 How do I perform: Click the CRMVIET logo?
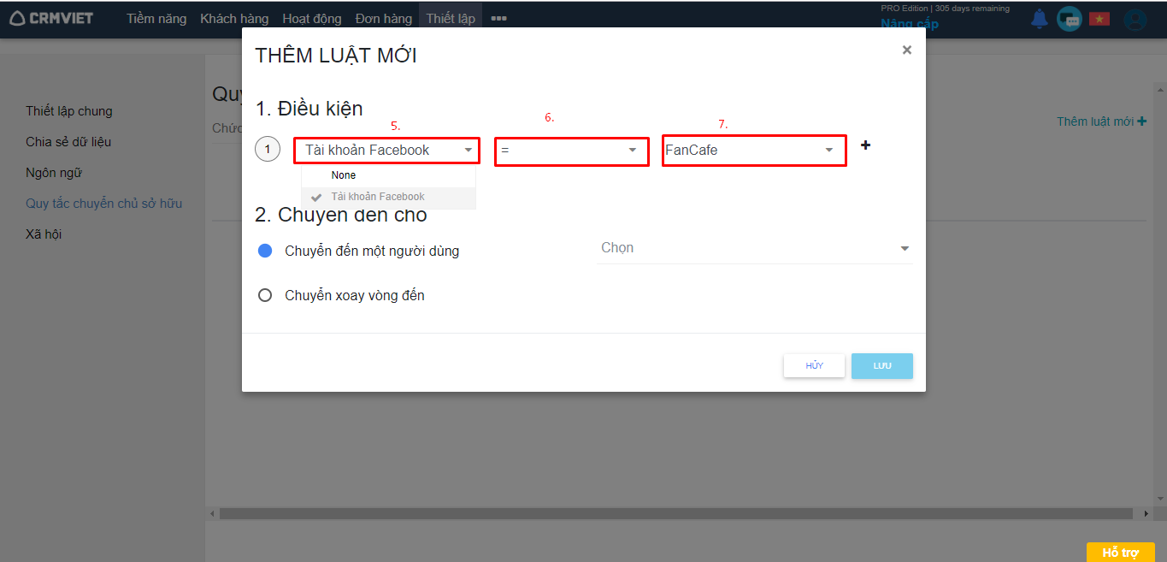click(51, 18)
